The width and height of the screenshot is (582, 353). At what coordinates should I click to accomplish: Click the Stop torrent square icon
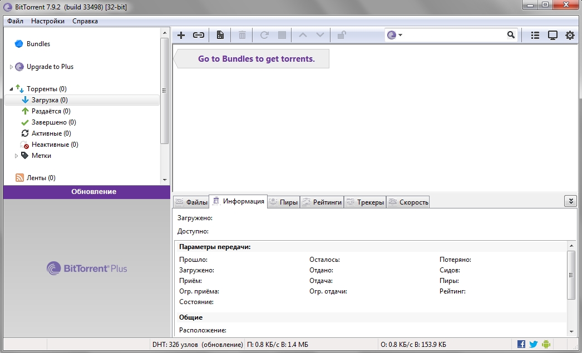coord(282,35)
